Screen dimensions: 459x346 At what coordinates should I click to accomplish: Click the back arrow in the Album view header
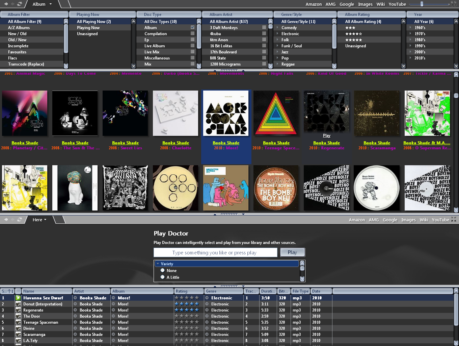[x=6, y=4]
